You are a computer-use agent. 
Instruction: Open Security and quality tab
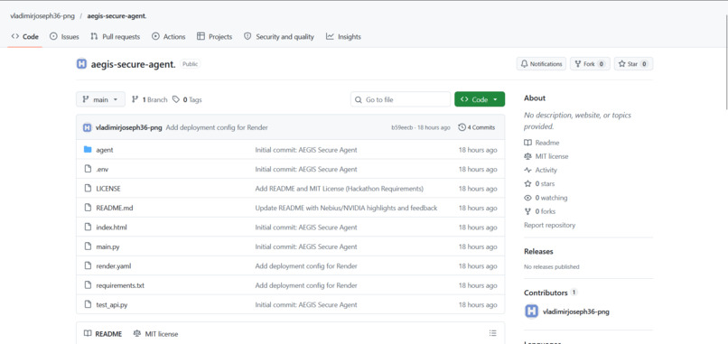pyautogui.click(x=279, y=37)
